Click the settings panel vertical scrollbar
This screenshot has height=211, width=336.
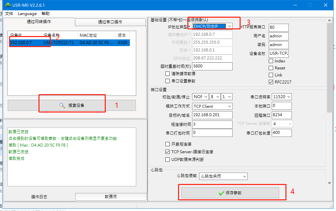click(x=329, y=67)
